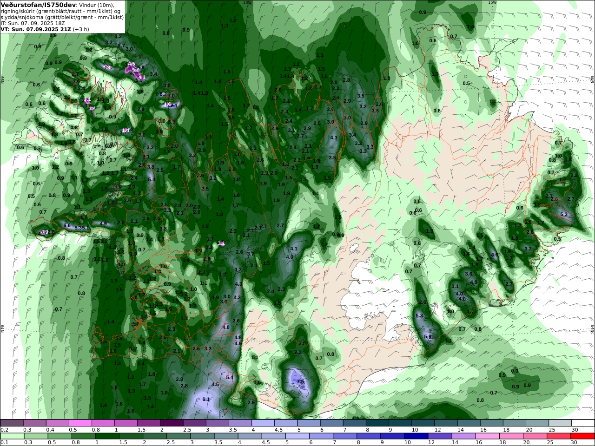Viewport: 595px width, 446px height.
Task: Click the 7.5 precipitation value on the map
Action: 300,381
